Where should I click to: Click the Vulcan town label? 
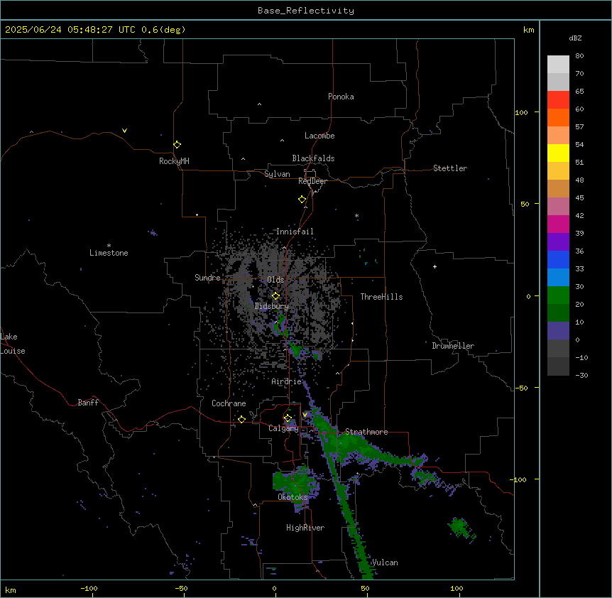click(x=384, y=562)
